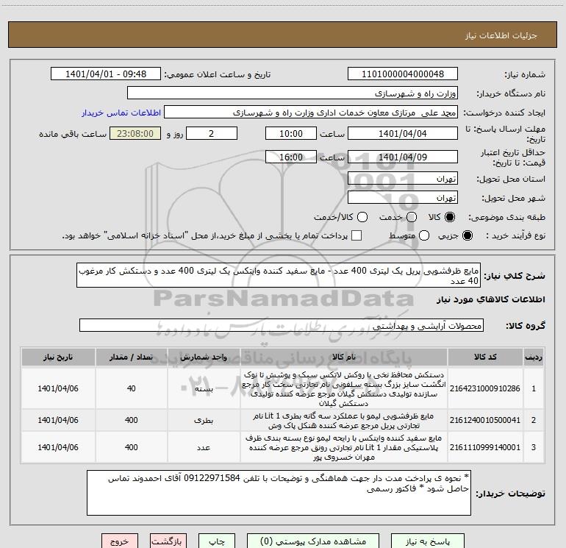Click the عدد unit cell in row 3
The width and height of the screenshot is (566, 548).
point(204,447)
